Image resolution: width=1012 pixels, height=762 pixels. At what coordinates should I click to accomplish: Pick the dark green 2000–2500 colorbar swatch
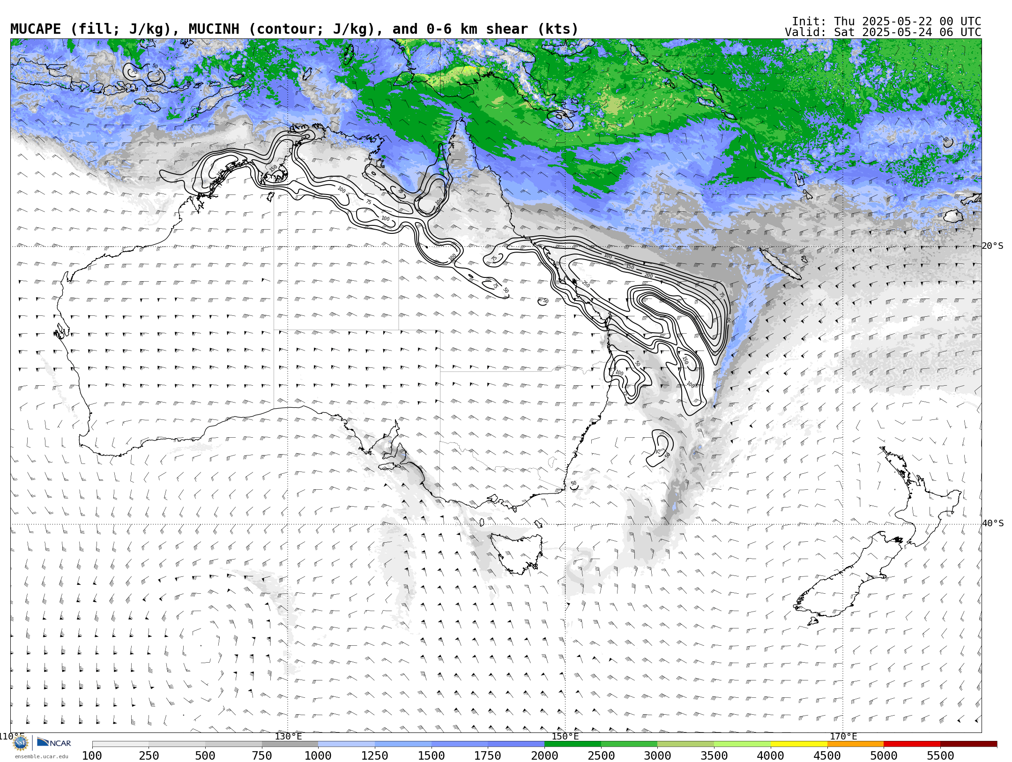click(x=573, y=744)
